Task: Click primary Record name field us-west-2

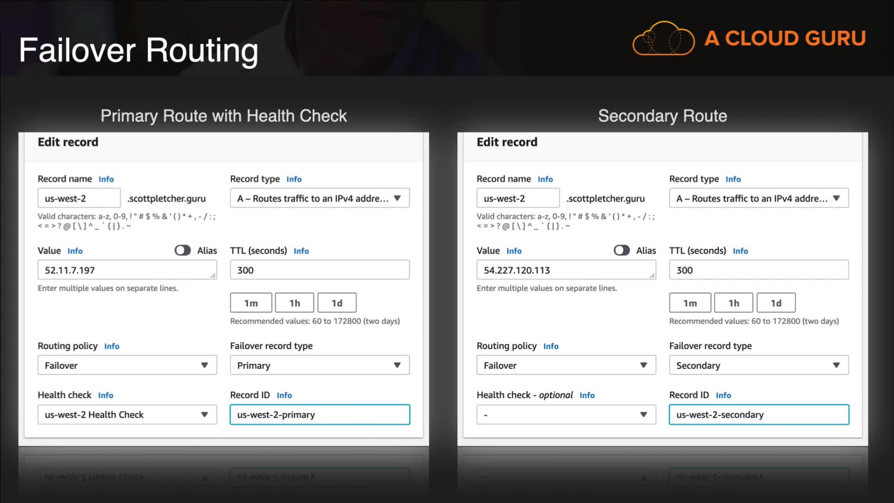Action: [x=79, y=198]
